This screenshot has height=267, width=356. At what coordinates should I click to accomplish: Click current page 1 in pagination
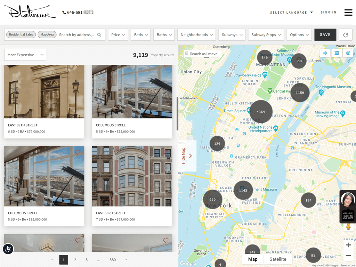point(64,260)
